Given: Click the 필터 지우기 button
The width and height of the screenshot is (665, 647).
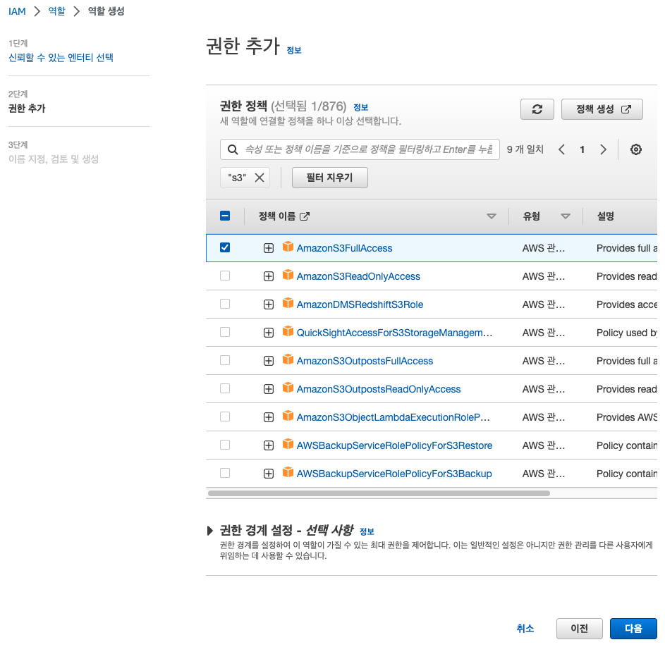Looking at the screenshot, I should 329,178.
